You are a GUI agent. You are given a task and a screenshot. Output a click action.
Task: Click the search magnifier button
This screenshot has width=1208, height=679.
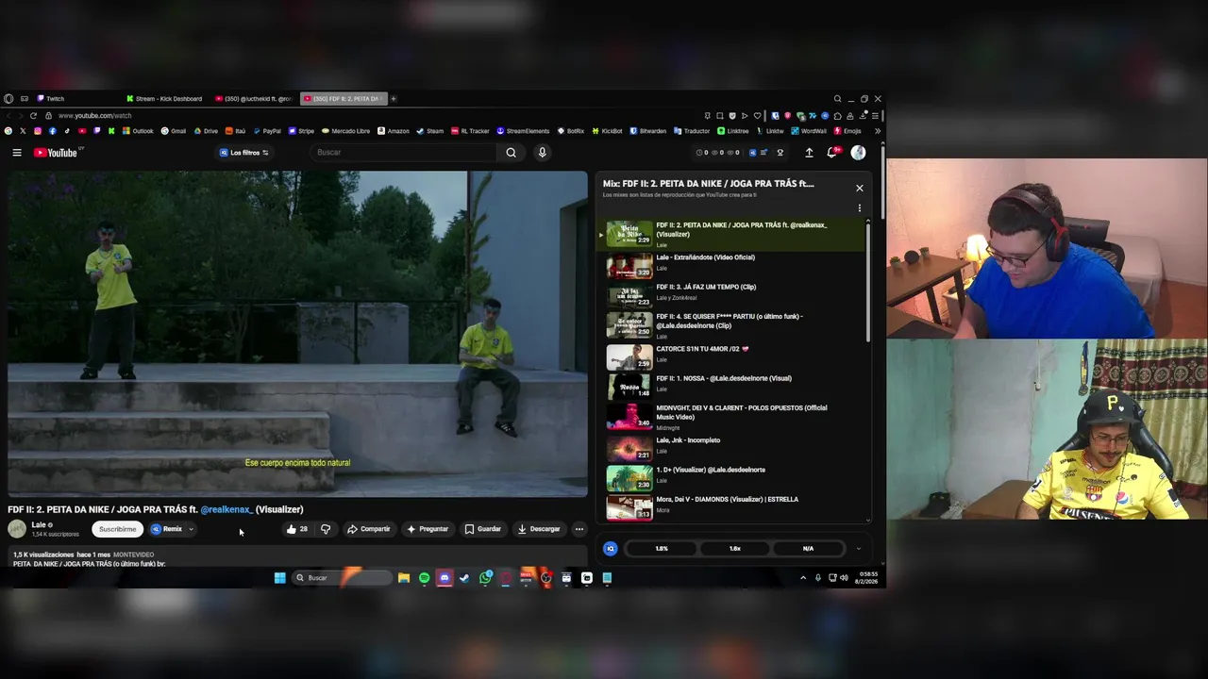[511, 153]
